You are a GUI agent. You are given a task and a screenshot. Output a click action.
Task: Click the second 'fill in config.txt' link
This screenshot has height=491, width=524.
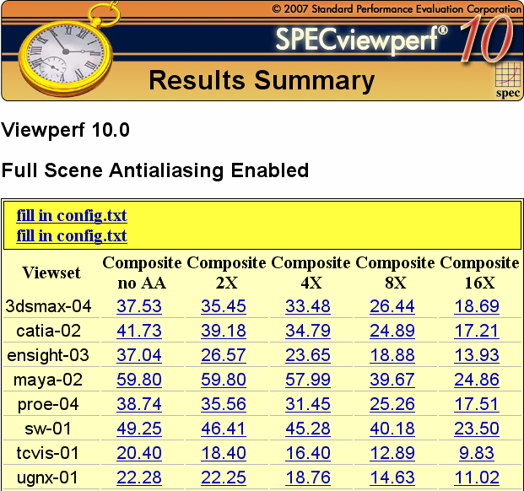pos(72,236)
